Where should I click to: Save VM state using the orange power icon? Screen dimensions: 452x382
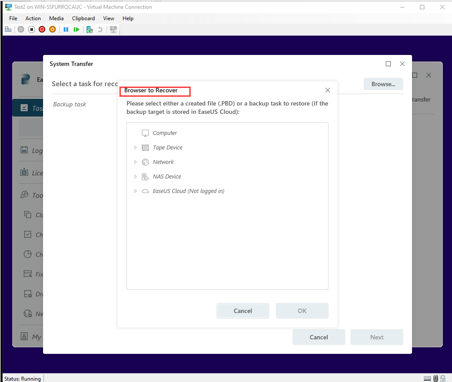point(52,29)
